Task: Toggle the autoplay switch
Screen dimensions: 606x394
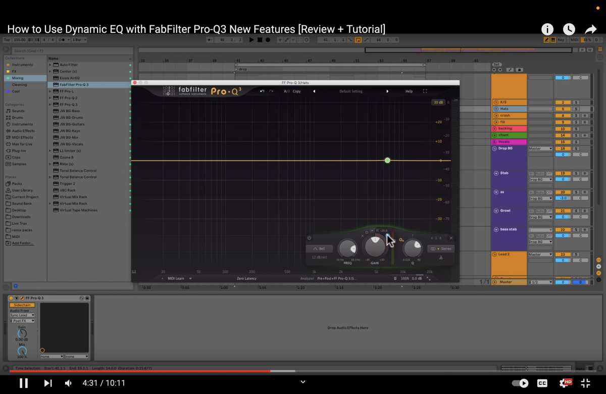Action: (520, 383)
